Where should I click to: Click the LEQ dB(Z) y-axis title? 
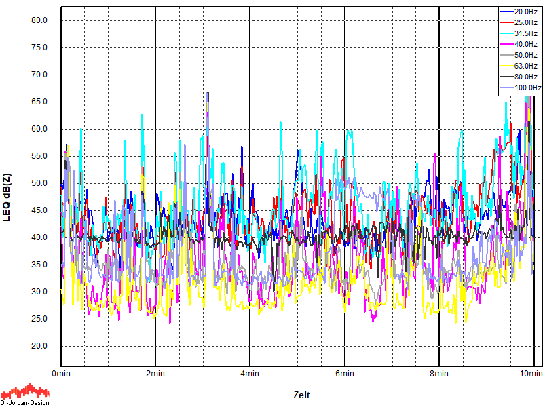coord(7,197)
